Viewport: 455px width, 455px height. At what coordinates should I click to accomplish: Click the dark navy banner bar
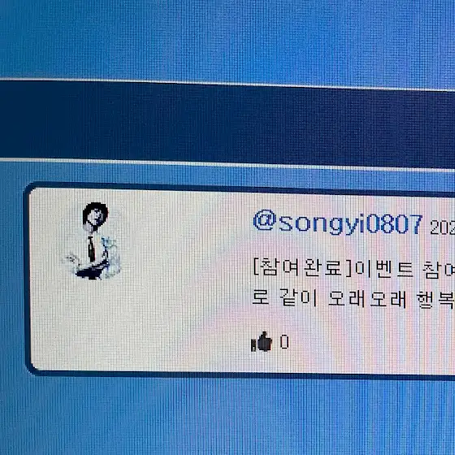tap(227, 123)
